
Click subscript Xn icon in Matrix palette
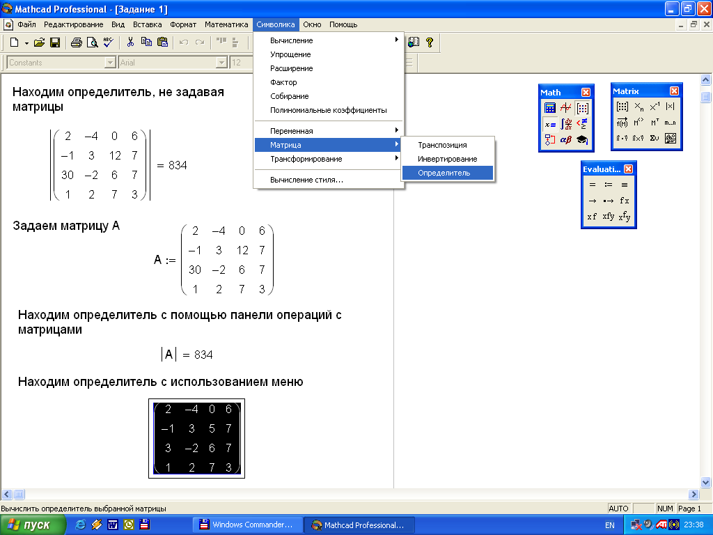point(639,107)
